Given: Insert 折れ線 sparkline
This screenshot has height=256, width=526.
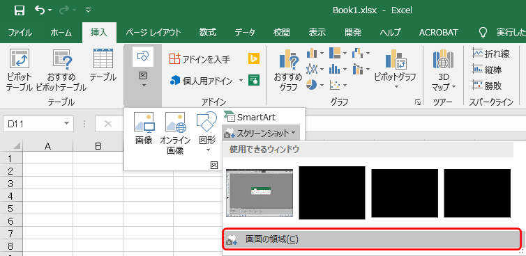Looking at the screenshot, I should [490, 53].
